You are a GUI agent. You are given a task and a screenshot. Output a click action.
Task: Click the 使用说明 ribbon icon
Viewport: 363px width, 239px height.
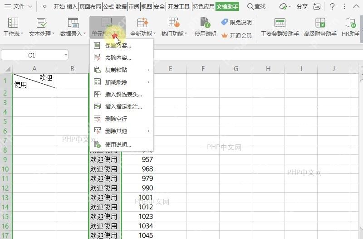point(206,27)
